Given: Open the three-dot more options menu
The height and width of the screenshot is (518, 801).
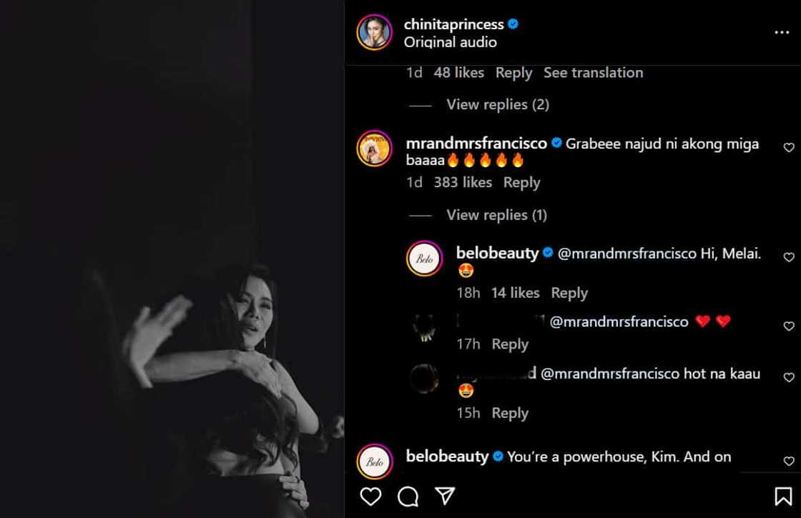Looking at the screenshot, I should click(x=782, y=33).
